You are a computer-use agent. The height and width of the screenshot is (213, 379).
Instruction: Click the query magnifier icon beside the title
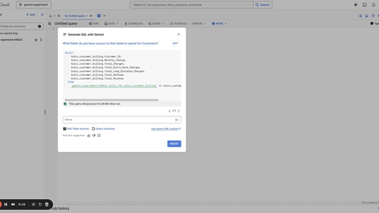50,24
